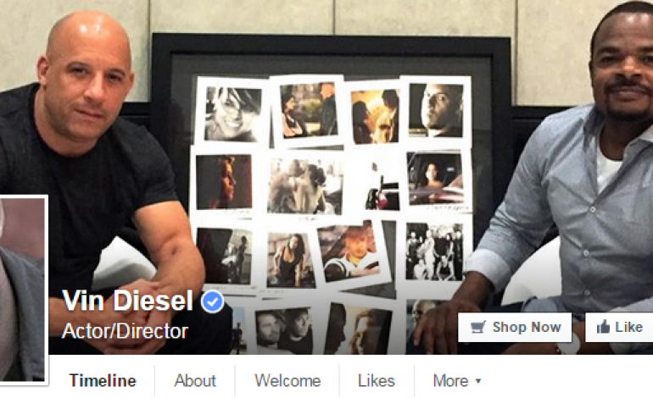Viewport: 653px width, 398px height.
Task: Click the blue verified badge checkmark
Action: tap(212, 302)
